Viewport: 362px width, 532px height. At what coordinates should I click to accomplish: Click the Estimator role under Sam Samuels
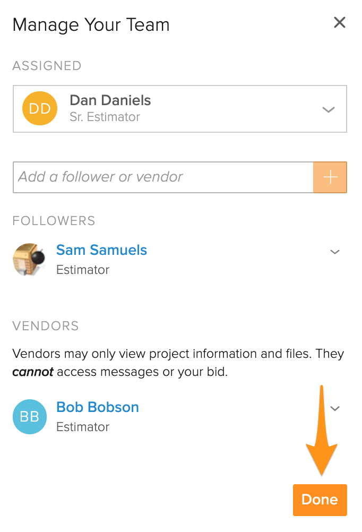point(83,270)
